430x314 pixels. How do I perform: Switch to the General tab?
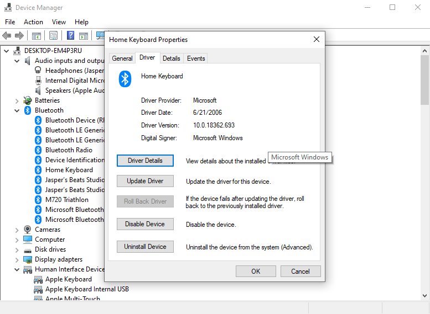click(122, 58)
